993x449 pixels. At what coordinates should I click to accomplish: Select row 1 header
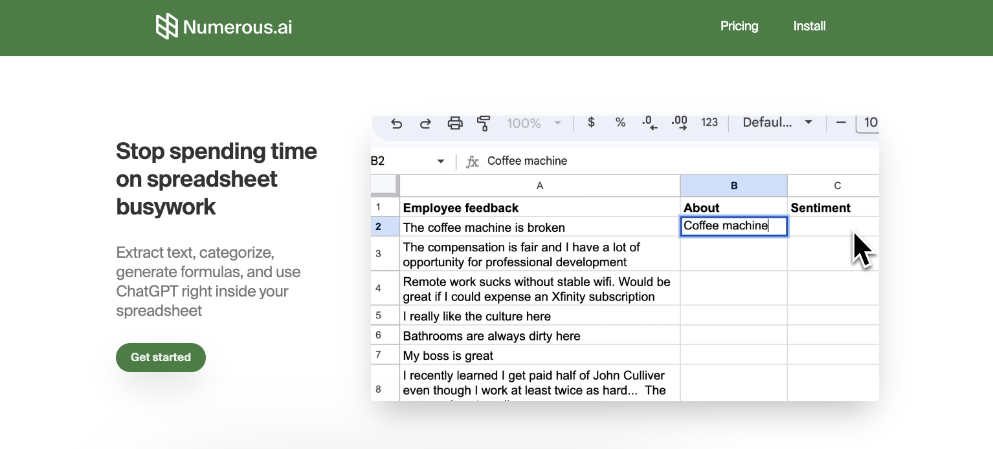pos(385,207)
